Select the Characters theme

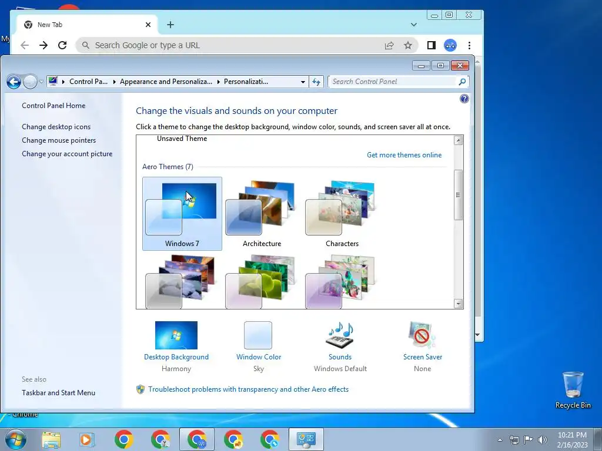point(342,214)
